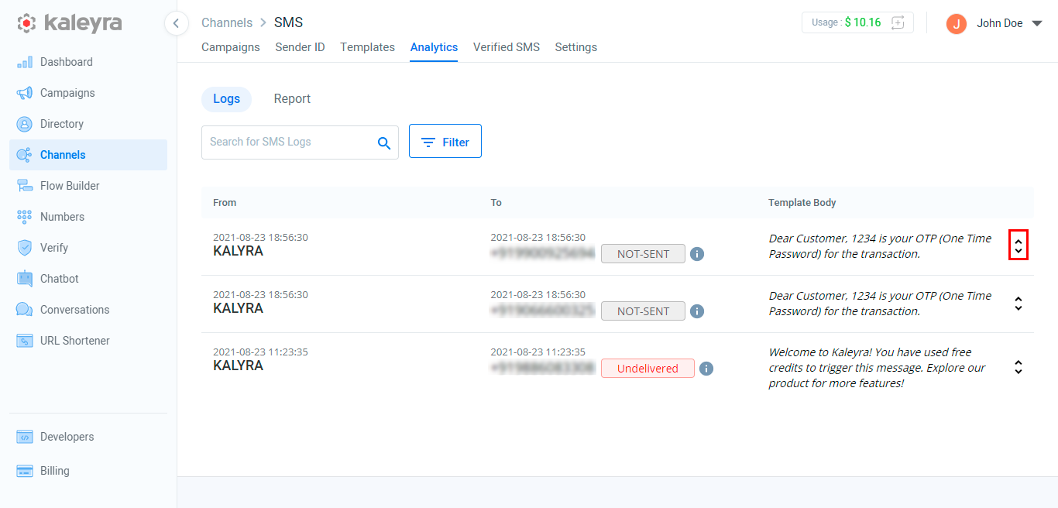Click the Numbers keypad icon
The image size is (1058, 508).
coord(25,217)
